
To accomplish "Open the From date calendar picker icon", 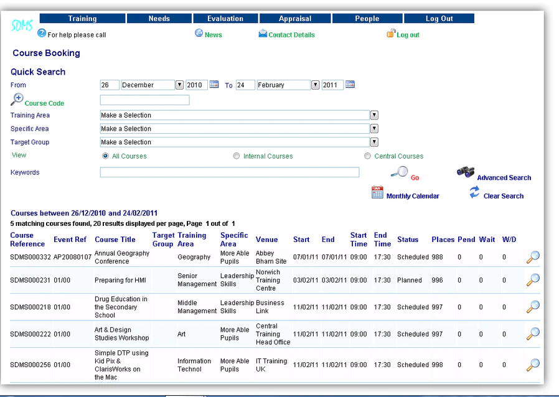I will pyautogui.click(x=214, y=85).
